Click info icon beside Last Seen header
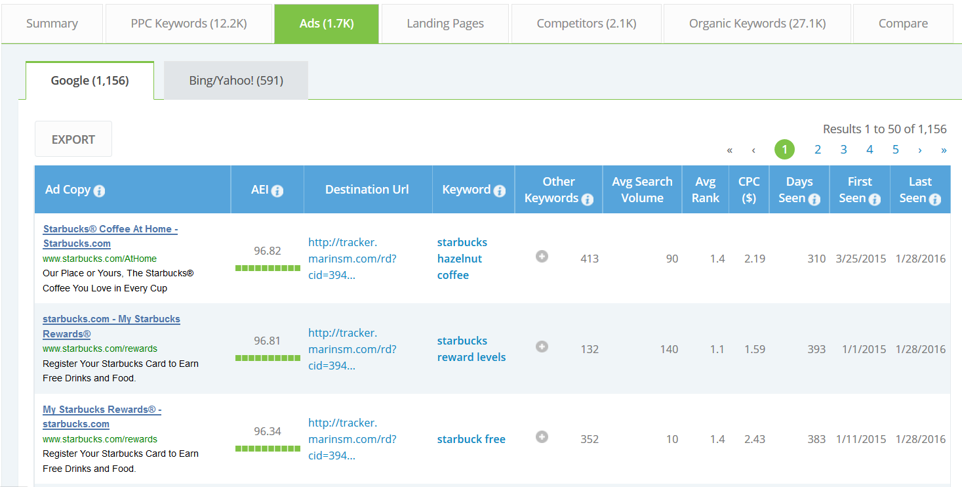Image resolution: width=962 pixels, height=487 pixels. 935,200
